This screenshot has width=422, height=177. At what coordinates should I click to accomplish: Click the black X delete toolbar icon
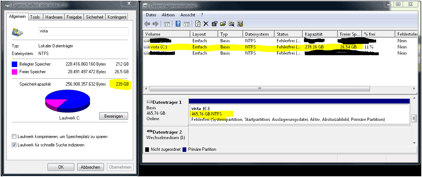click(x=206, y=24)
